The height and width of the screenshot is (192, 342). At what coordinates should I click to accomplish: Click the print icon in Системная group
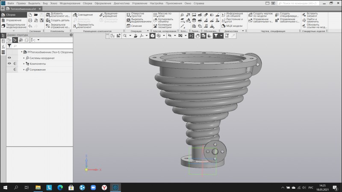[x=30, y=20]
